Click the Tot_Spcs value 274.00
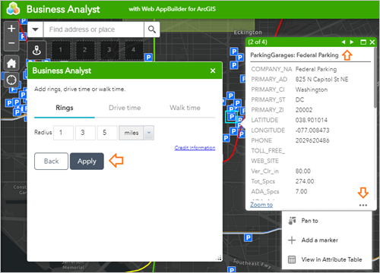Viewport: 380px width, 273px height. click(x=305, y=181)
